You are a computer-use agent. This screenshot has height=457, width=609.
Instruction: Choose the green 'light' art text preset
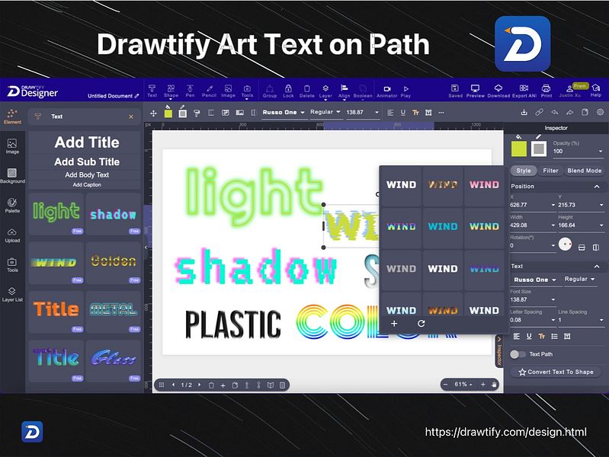point(56,214)
